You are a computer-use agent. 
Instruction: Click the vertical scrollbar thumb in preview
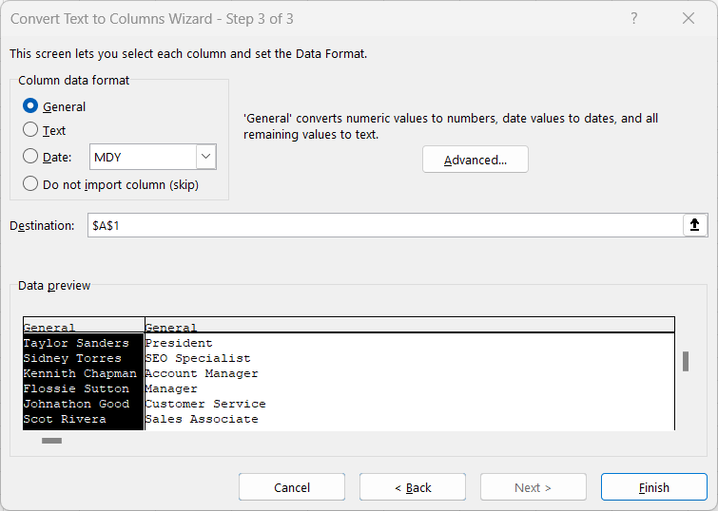tap(685, 361)
